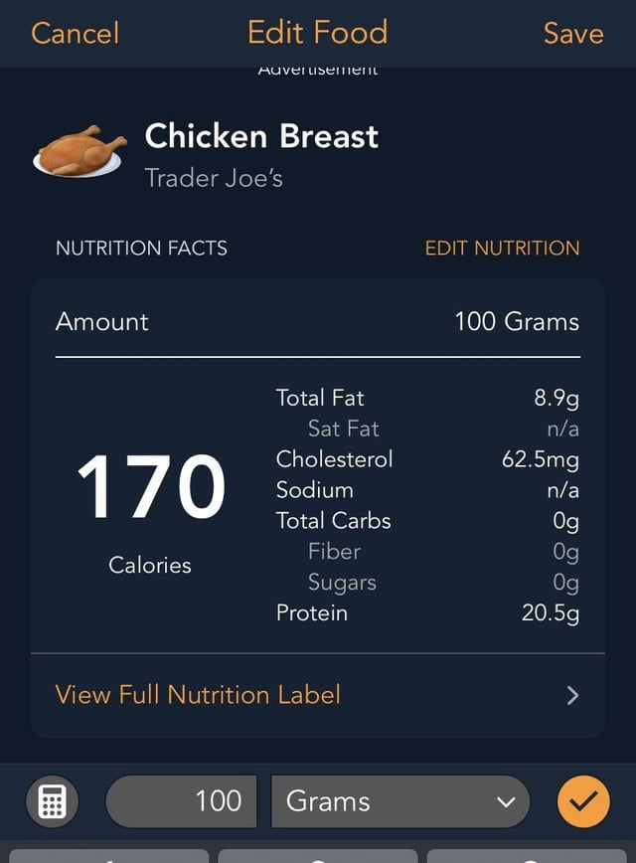Open the Grams unit dropdown

click(x=400, y=801)
